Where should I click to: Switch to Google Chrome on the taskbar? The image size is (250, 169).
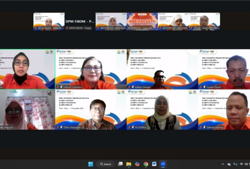coord(146,164)
